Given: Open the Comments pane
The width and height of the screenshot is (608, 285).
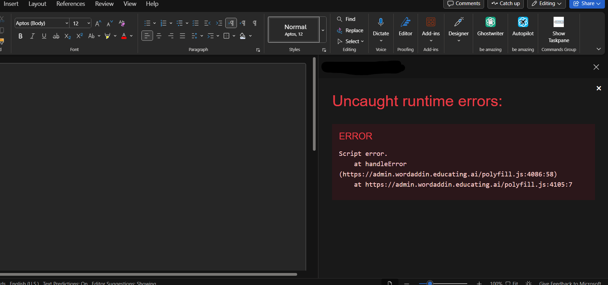Looking at the screenshot, I should 464,3.
